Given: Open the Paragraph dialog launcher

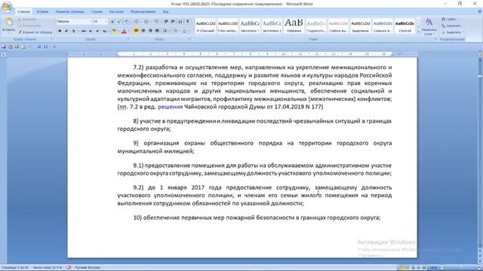Looking at the screenshot, I should [189, 39].
